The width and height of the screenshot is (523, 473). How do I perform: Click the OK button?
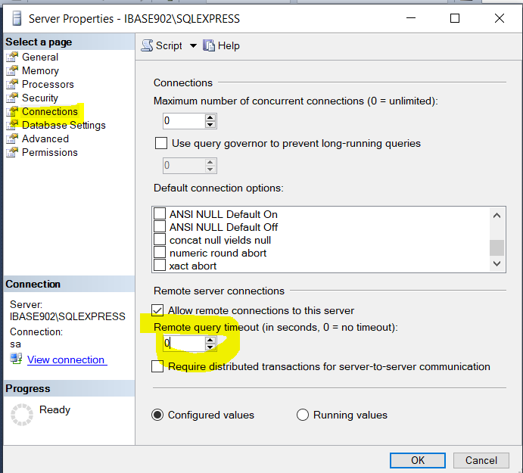coord(417,460)
